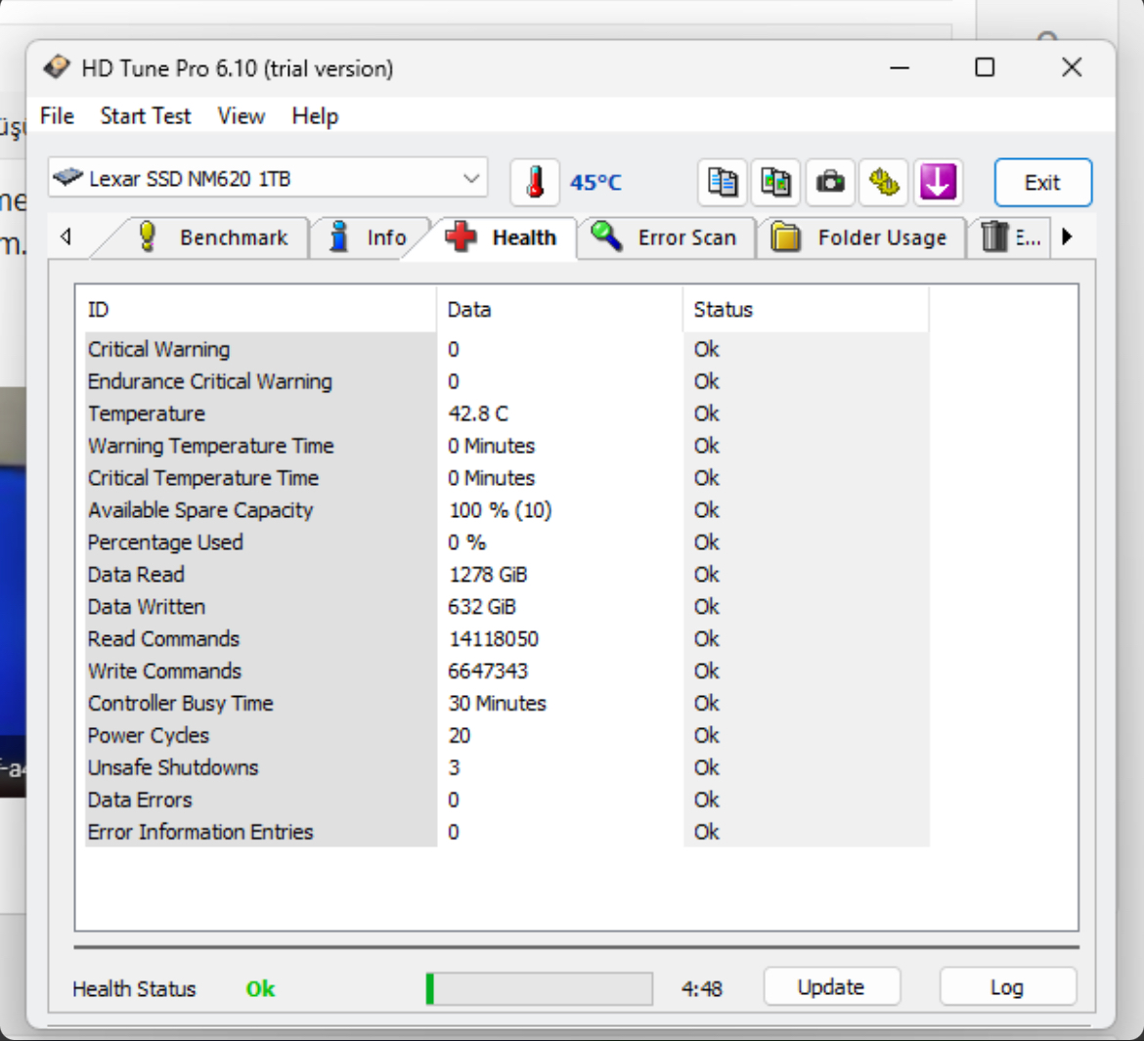The height and width of the screenshot is (1041, 1144).
Task: Select the Critical Temperature Time row
Action: pyautogui.click(x=506, y=478)
